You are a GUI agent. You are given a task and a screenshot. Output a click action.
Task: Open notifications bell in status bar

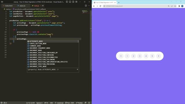click(89, 103)
